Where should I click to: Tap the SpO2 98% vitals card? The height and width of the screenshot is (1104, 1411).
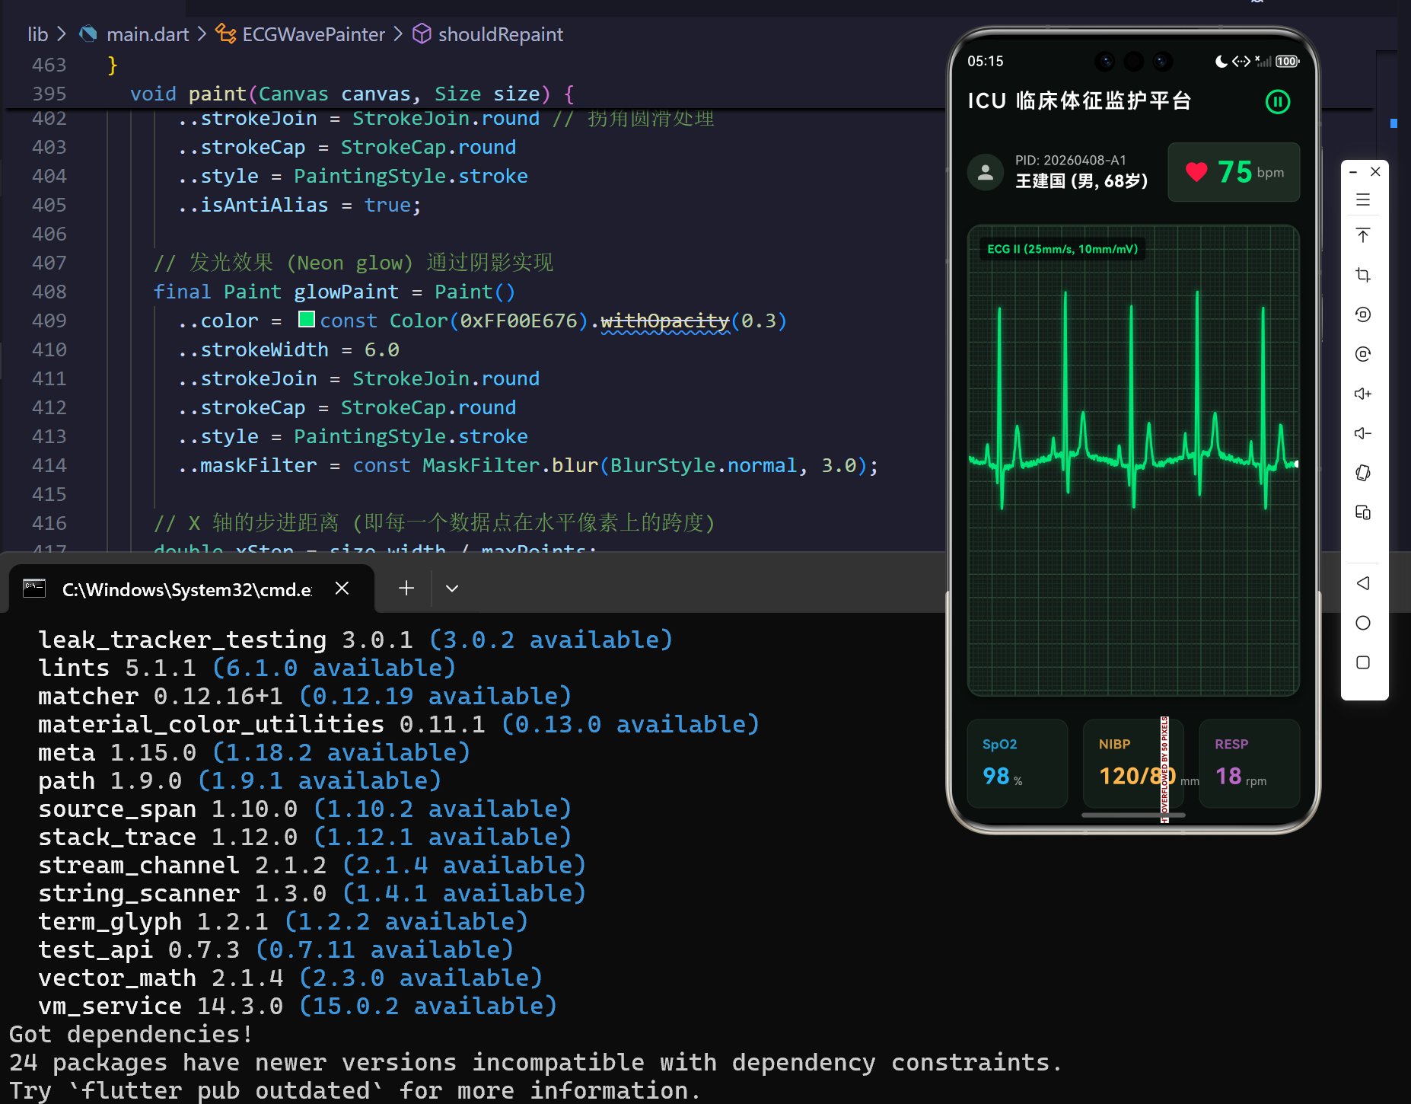1017,763
